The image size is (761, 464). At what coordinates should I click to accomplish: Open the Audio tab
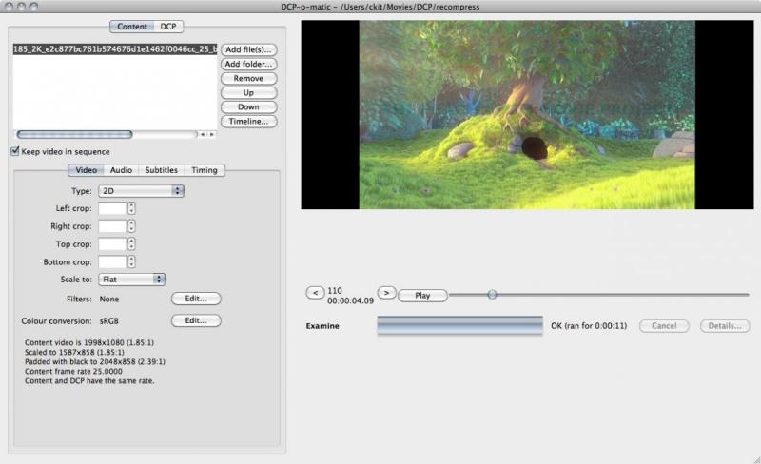click(x=121, y=170)
